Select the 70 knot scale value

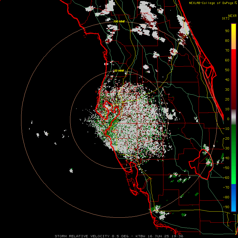click(227, 51)
